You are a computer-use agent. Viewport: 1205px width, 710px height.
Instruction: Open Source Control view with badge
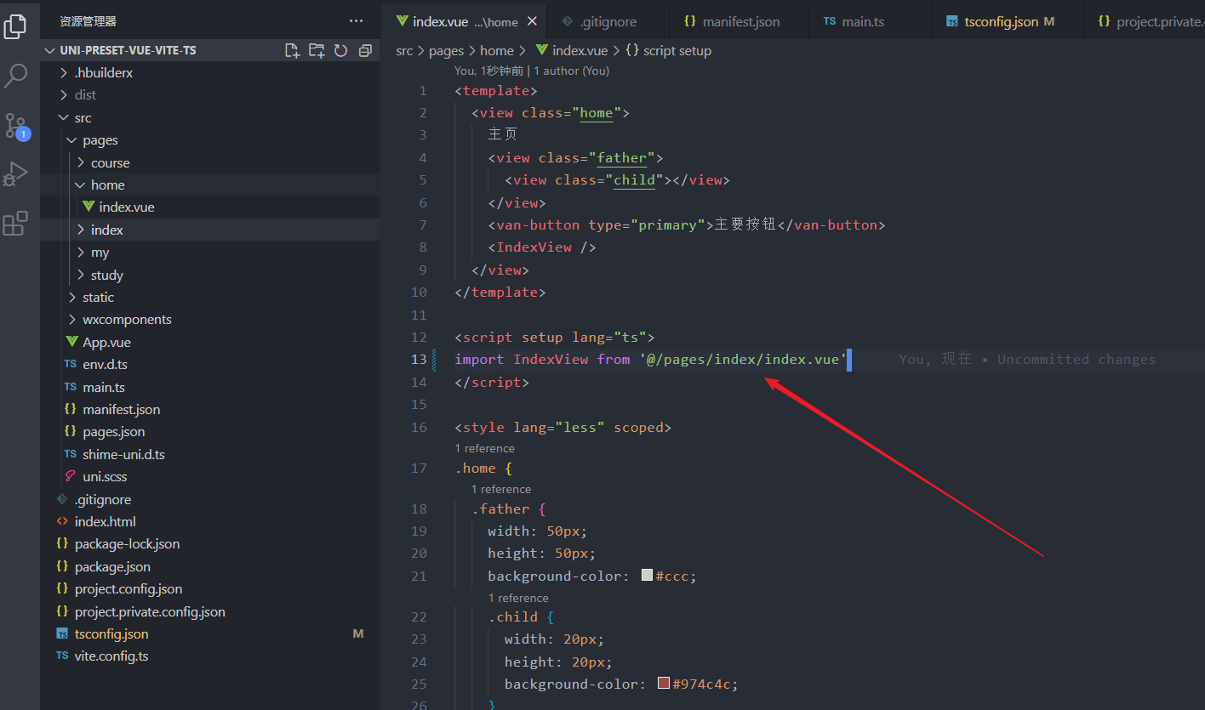tap(16, 127)
